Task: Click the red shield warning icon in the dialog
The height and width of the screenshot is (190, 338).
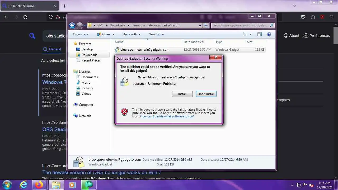Action: click(124, 112)
